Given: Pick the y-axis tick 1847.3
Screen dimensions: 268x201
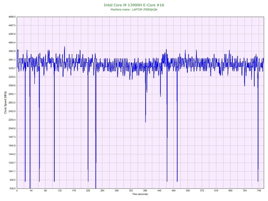Looking at the screenshot, I should coord(12,137).
